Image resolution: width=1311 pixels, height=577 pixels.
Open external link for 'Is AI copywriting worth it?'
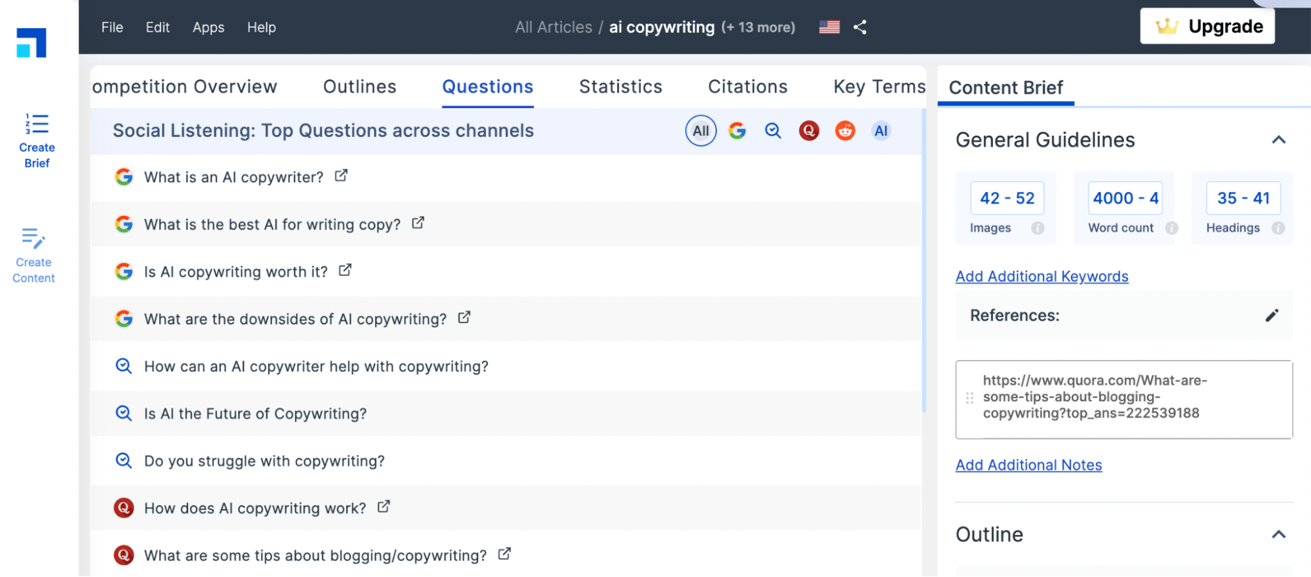345,270
